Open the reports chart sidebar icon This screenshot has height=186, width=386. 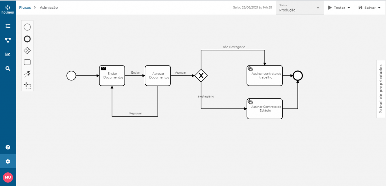coord(8,54)
